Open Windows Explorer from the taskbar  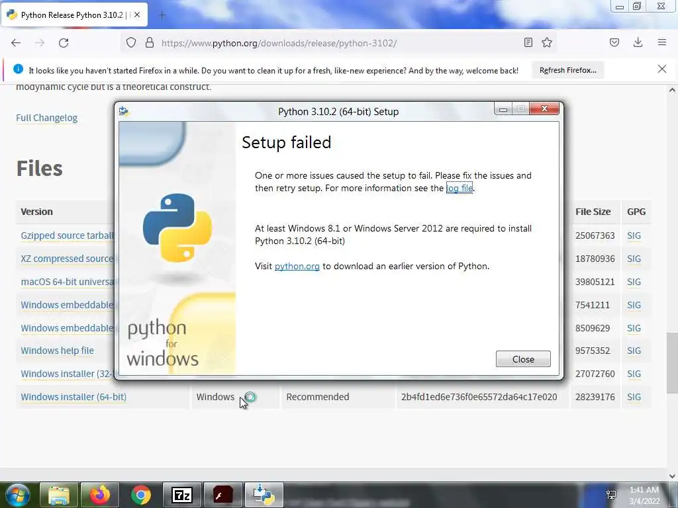click(59, 495)
